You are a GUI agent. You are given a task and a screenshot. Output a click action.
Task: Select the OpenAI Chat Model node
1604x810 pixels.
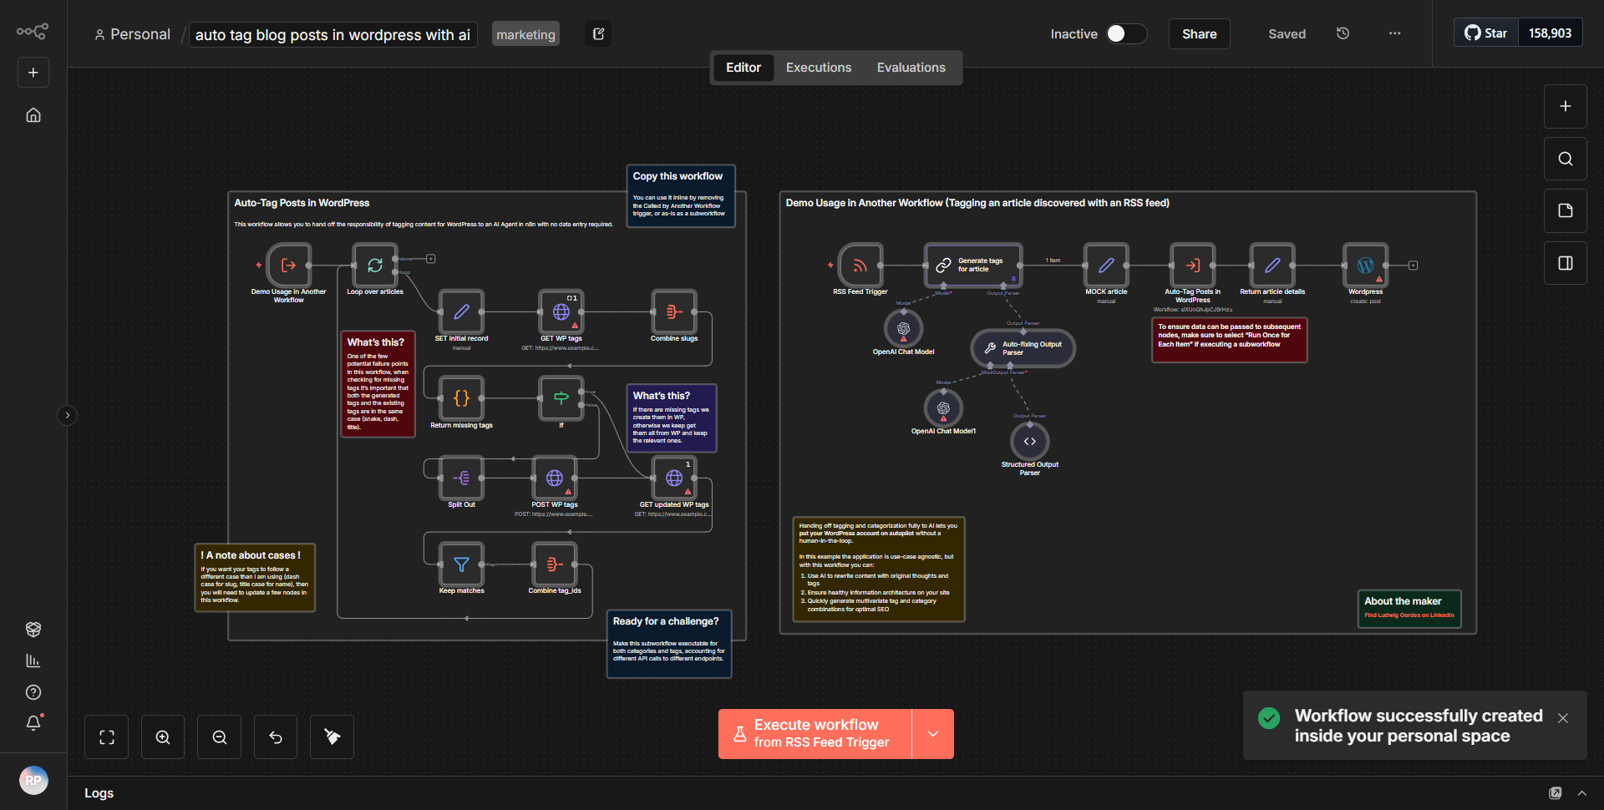(x=903, y=328)
